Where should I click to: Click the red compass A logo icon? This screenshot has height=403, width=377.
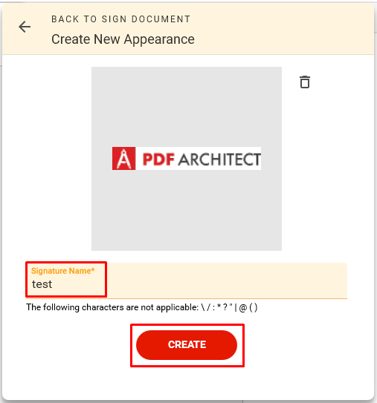(x=123, y=159)
